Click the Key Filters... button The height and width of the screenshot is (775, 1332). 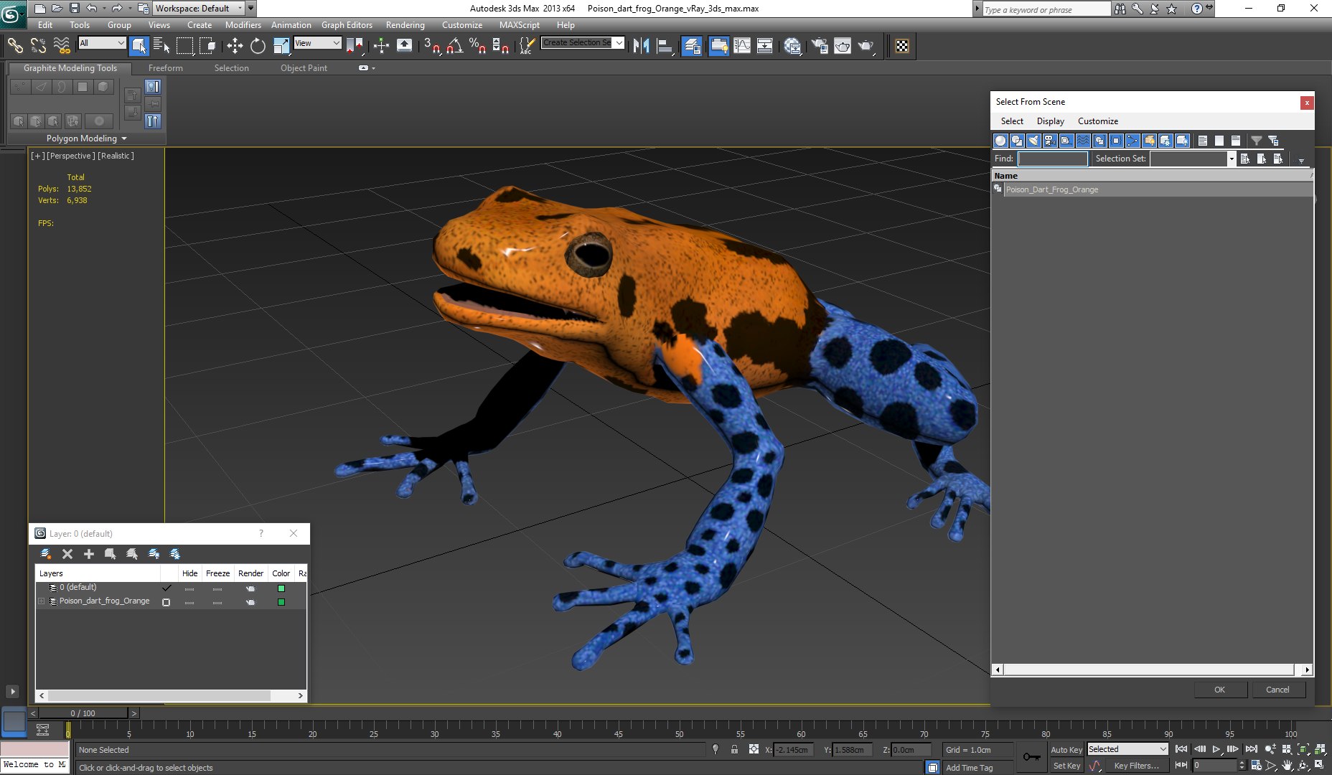1136,766
